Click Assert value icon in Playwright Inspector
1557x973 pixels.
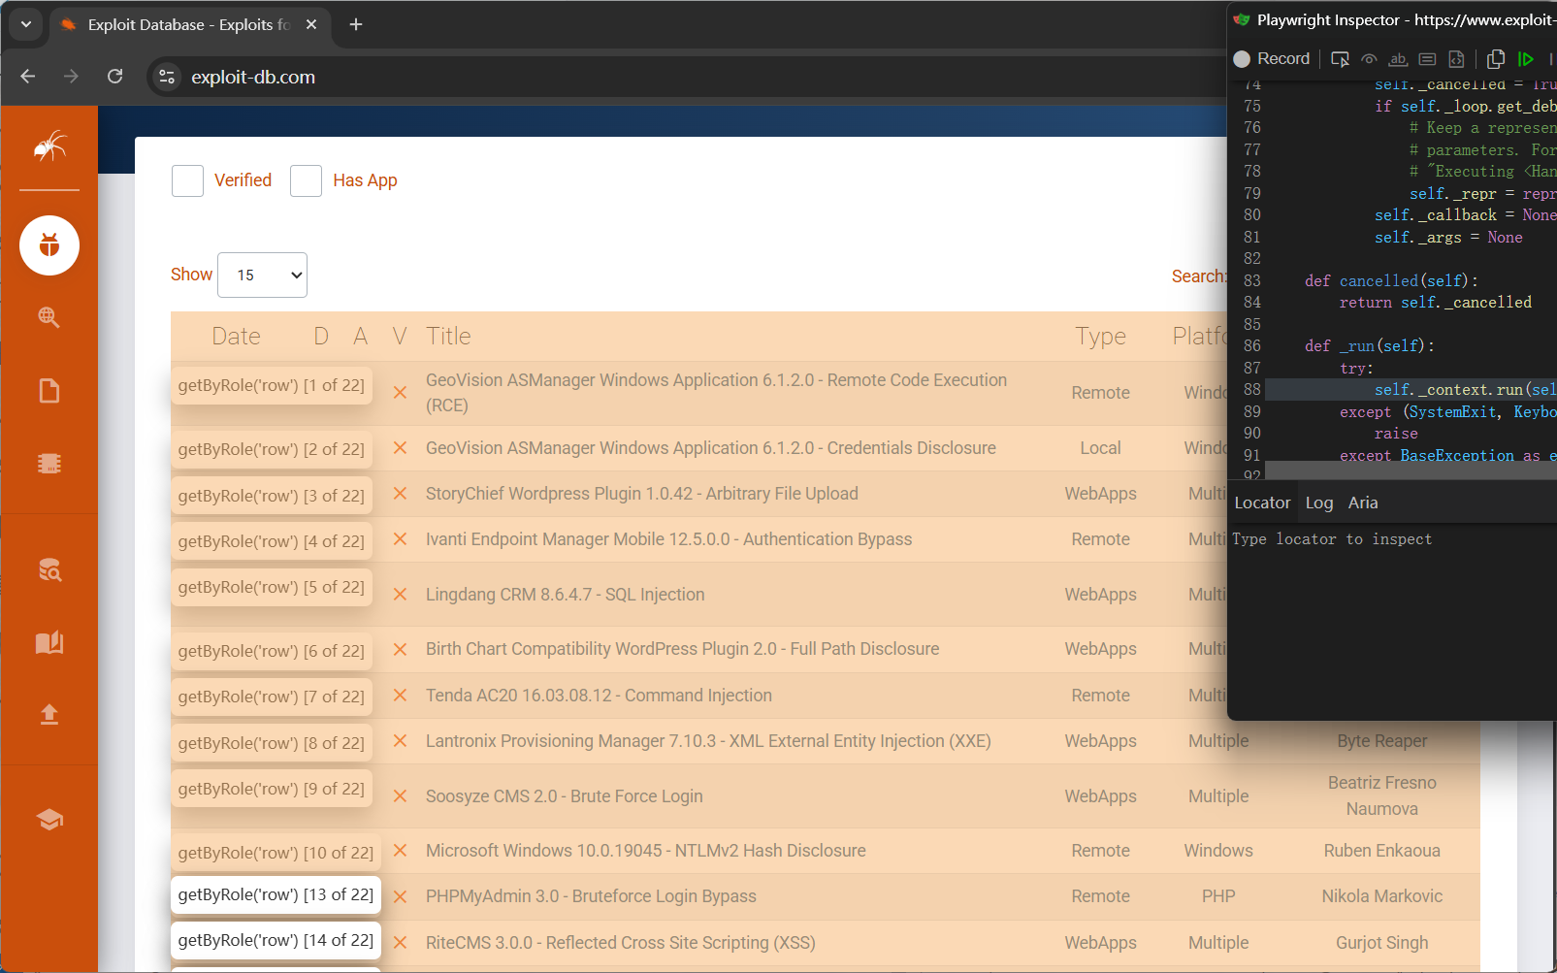pos(1427,59)
